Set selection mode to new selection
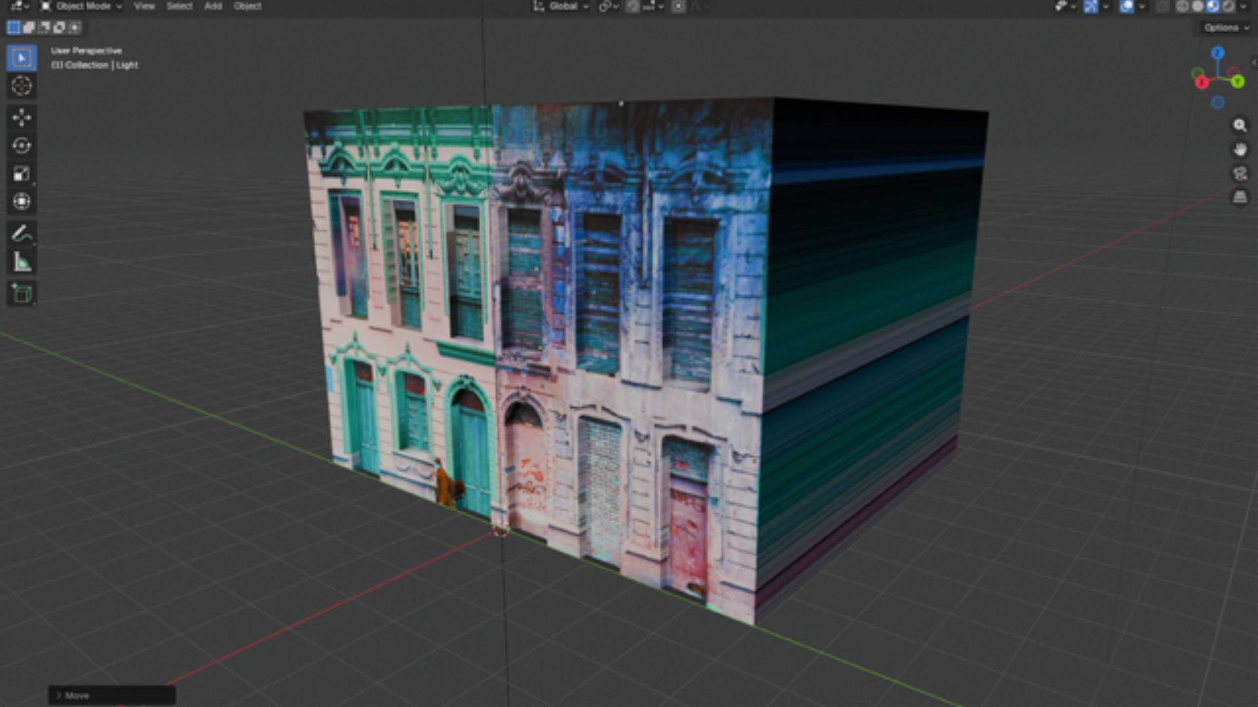1258x707 pixels. point(13,27)
